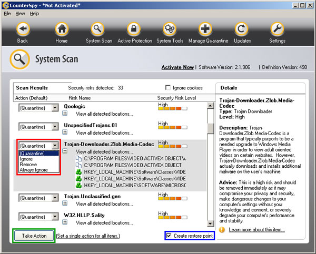316x254 pixels.
Task: Click the first HKEY_LOCAL_MACHINE registry icon
Action: pos(78,172)
